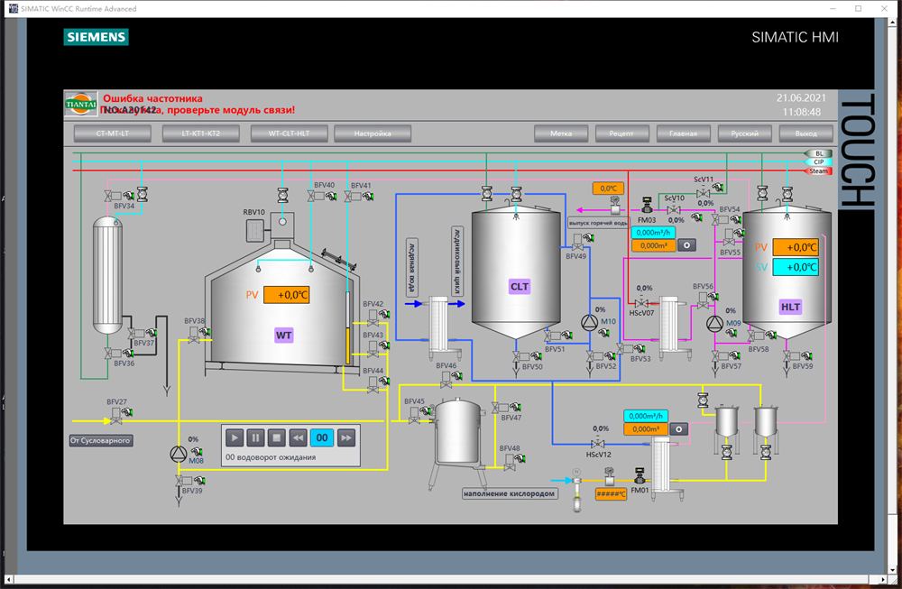The height and width of the screenshot is (589, 902).
Task: Select the FM03 flow meter icon
Action: tap(647, 206)
